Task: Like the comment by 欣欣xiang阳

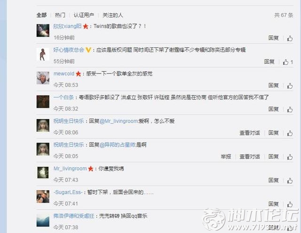Action: pyautogui.click(x=290, y=38)
